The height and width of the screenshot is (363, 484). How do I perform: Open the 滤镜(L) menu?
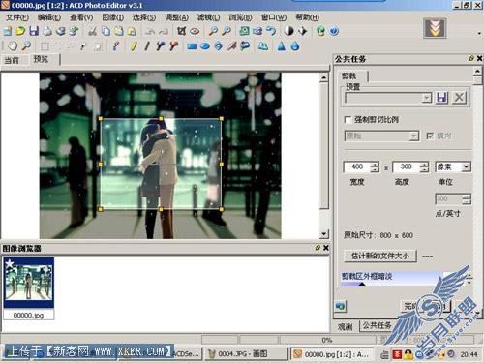(x=208, y=17)
